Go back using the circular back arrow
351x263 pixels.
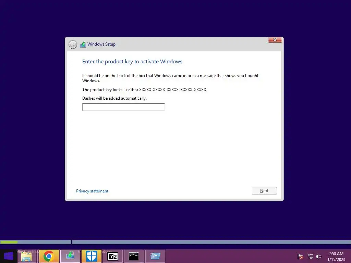point(73,45)
